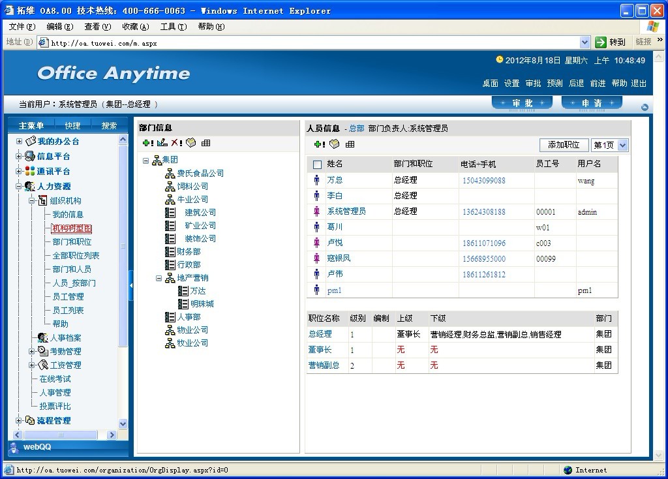This screenshot has width=668, height=479.
Task: Click the edit department pencil icon
Action: [162, 143]
